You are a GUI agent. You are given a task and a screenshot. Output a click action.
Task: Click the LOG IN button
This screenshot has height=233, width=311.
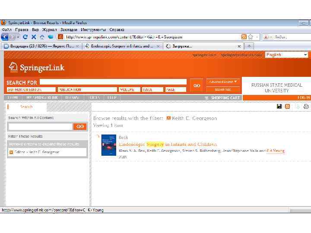304,98
